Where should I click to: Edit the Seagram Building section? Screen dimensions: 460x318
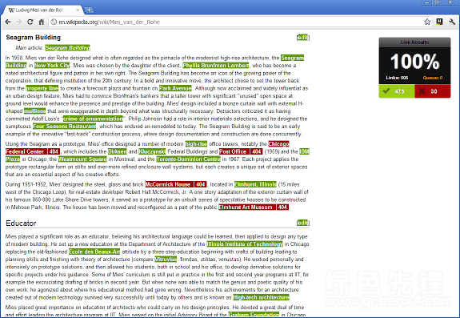pos(302,38)
